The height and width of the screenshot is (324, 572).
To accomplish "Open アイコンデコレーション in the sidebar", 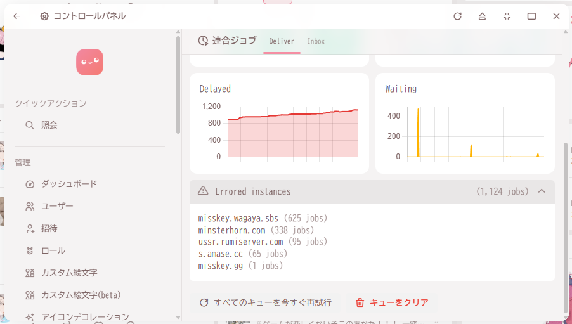I will (84, 316).
